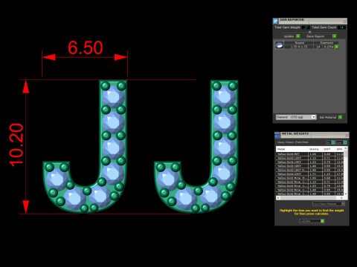Close the Metal Weights panel
357x267 pixels.
coord(347,134)
